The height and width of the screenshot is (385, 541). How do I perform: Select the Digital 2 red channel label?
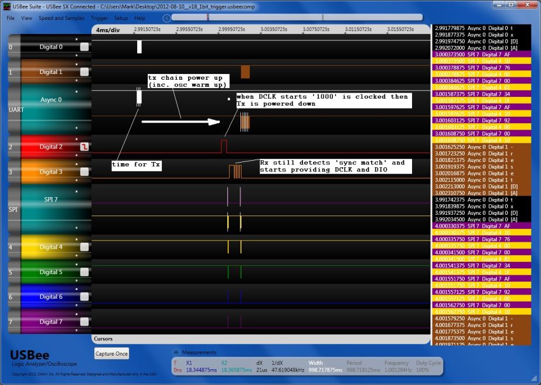(x=51, y=147)
